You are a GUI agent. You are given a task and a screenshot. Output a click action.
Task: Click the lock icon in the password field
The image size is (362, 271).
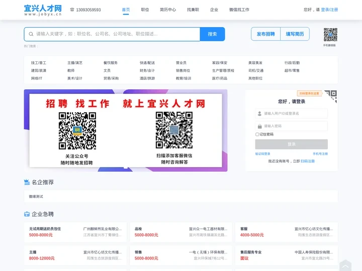click(260, 126)
